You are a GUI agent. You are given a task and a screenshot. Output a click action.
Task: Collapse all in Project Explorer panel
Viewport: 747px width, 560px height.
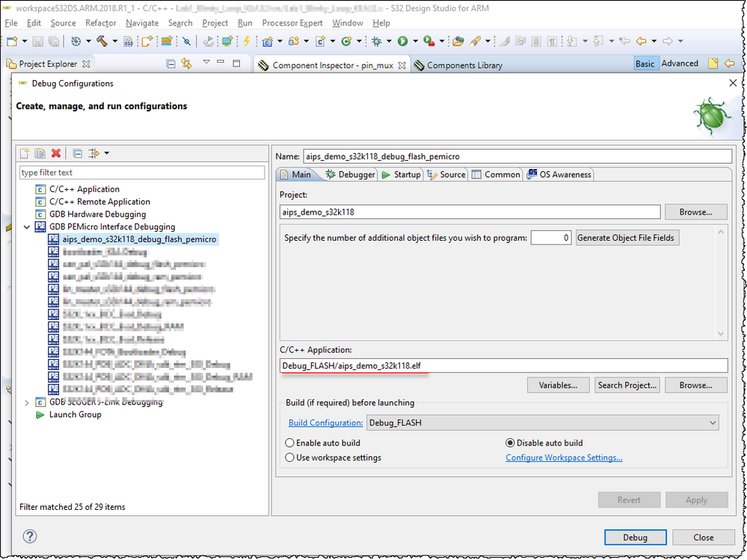tap(170, 64)
